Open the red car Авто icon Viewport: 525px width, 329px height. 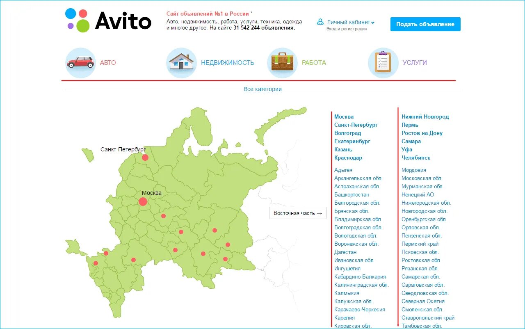click(80, 63)
